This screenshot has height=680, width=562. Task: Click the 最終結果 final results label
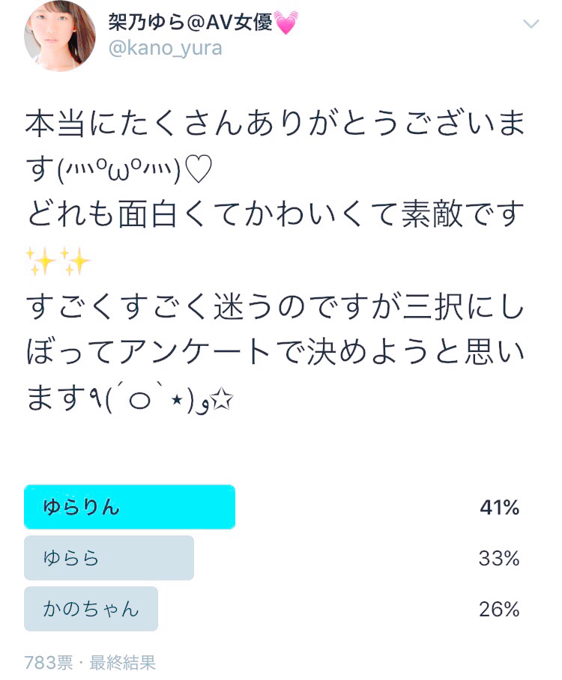pos(122,663)
